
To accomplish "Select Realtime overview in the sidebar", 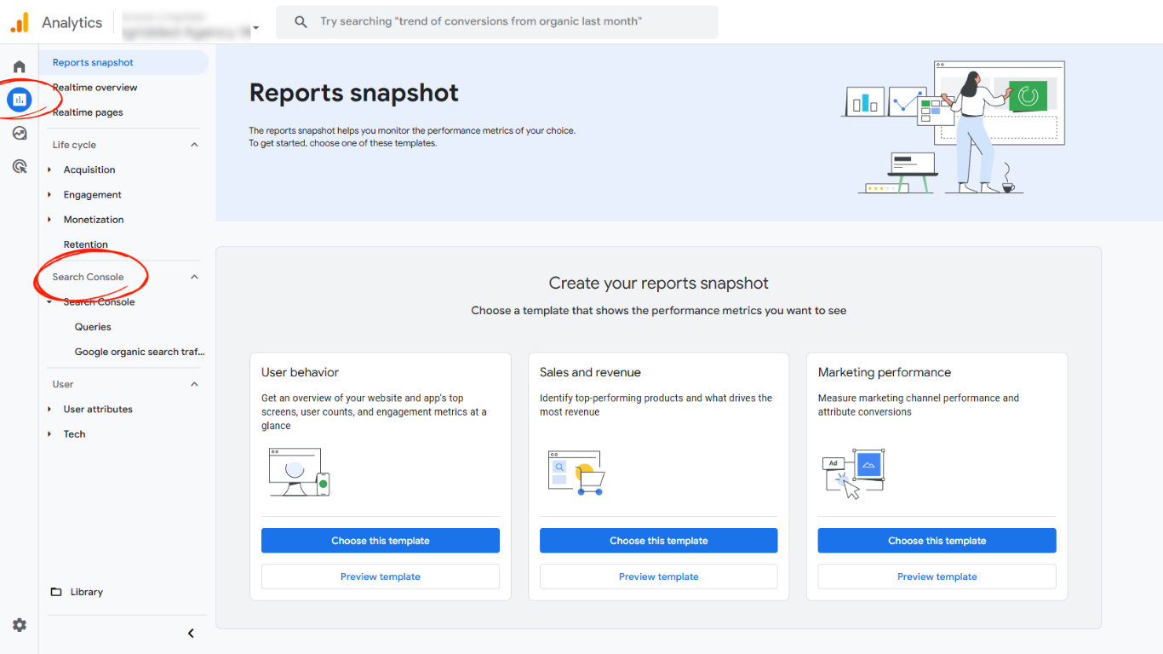I will [x=95, y=87].
